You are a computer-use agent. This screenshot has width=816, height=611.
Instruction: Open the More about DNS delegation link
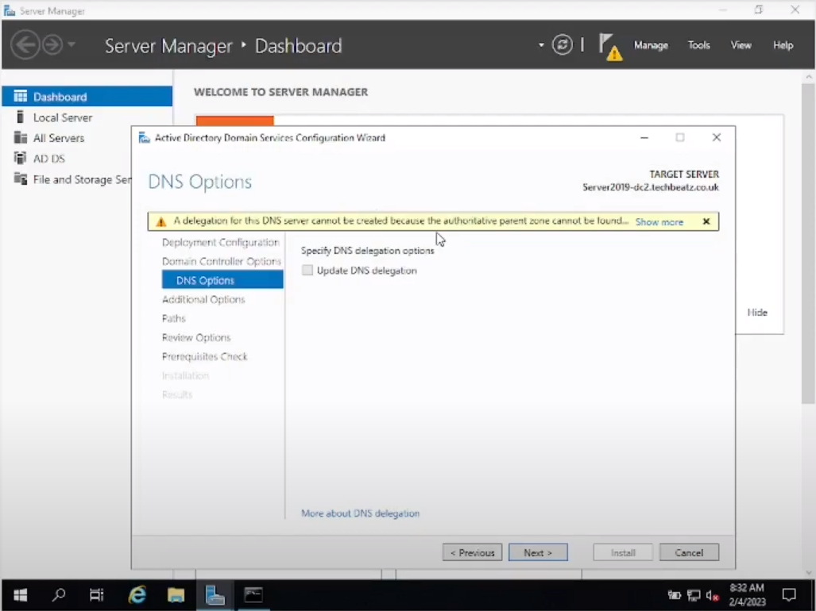pos(359,513)
